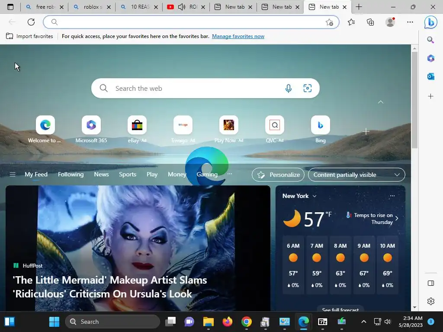Add a site to the sidebar plus
This screenshot has width=443, height=332.
pyautogui.click(x=430, y=96)
